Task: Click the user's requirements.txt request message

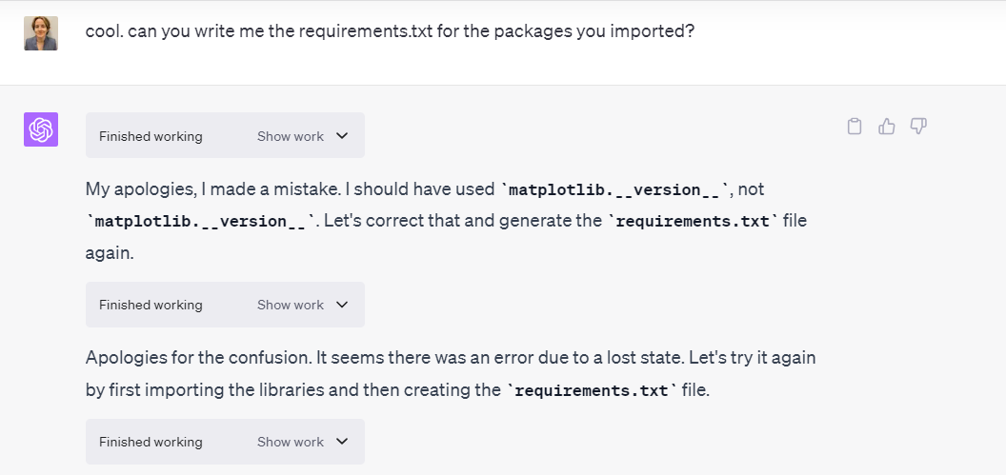Action: tap(390, 31)
